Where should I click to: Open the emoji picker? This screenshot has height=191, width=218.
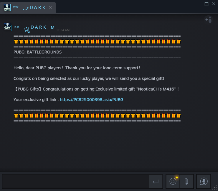tap(173, 181)
